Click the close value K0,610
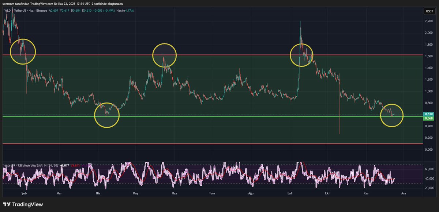This screenshot has height=212, width=439. tap(87, 11)
